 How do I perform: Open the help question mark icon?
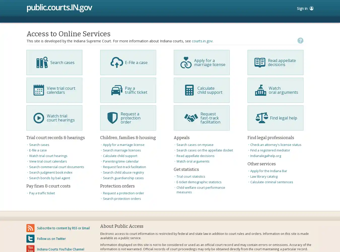pyautogui.click(x=300, y=41)
